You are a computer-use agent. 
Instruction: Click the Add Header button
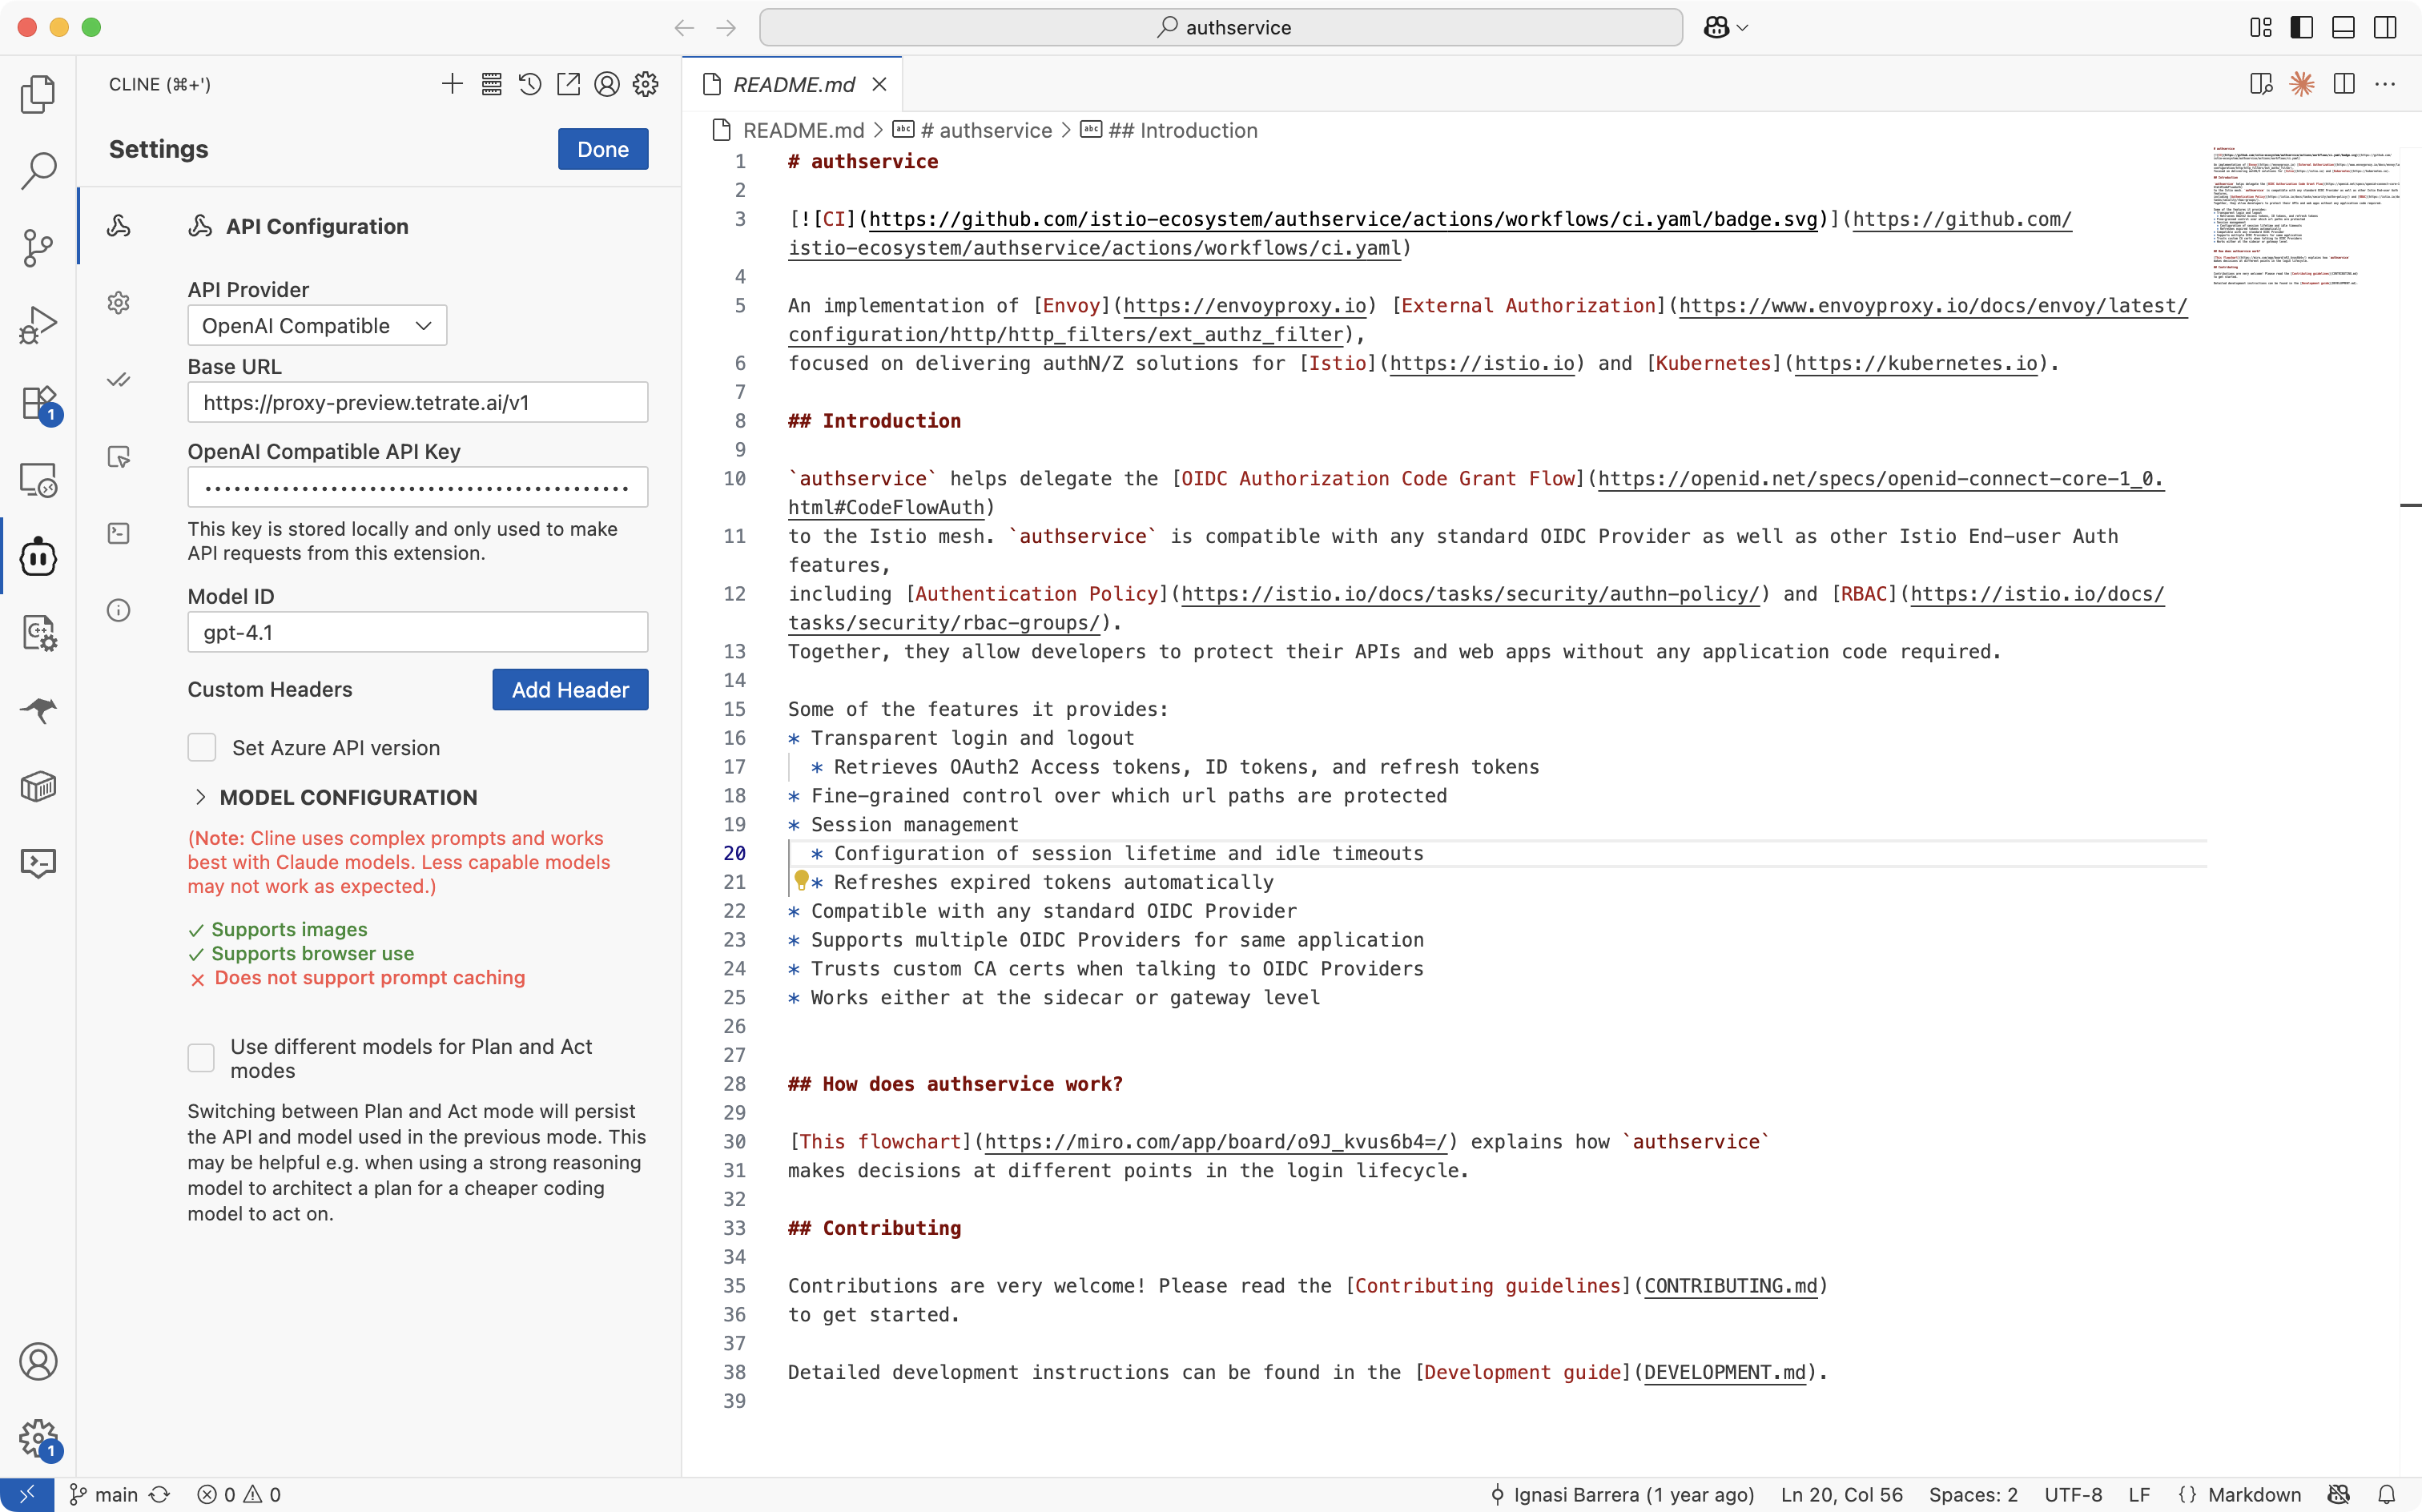pos(570,690)
